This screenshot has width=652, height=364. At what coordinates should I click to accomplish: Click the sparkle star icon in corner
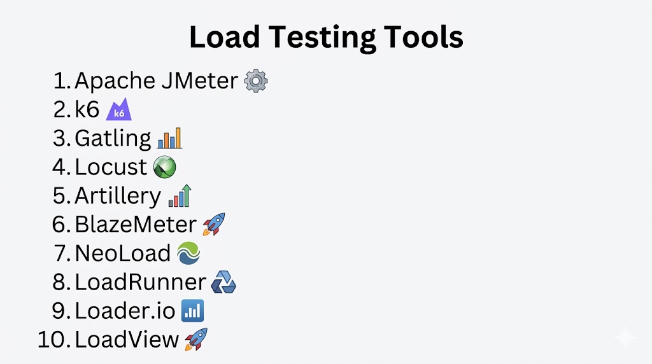[x=625, y=338]
